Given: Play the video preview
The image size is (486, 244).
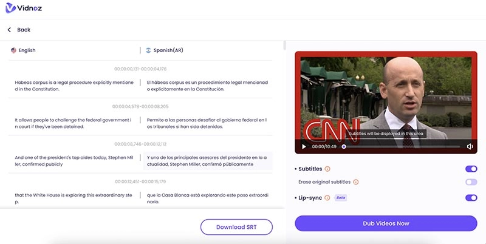Looking at the screenshot, I should pyautogui.click(x=304, y=146).
